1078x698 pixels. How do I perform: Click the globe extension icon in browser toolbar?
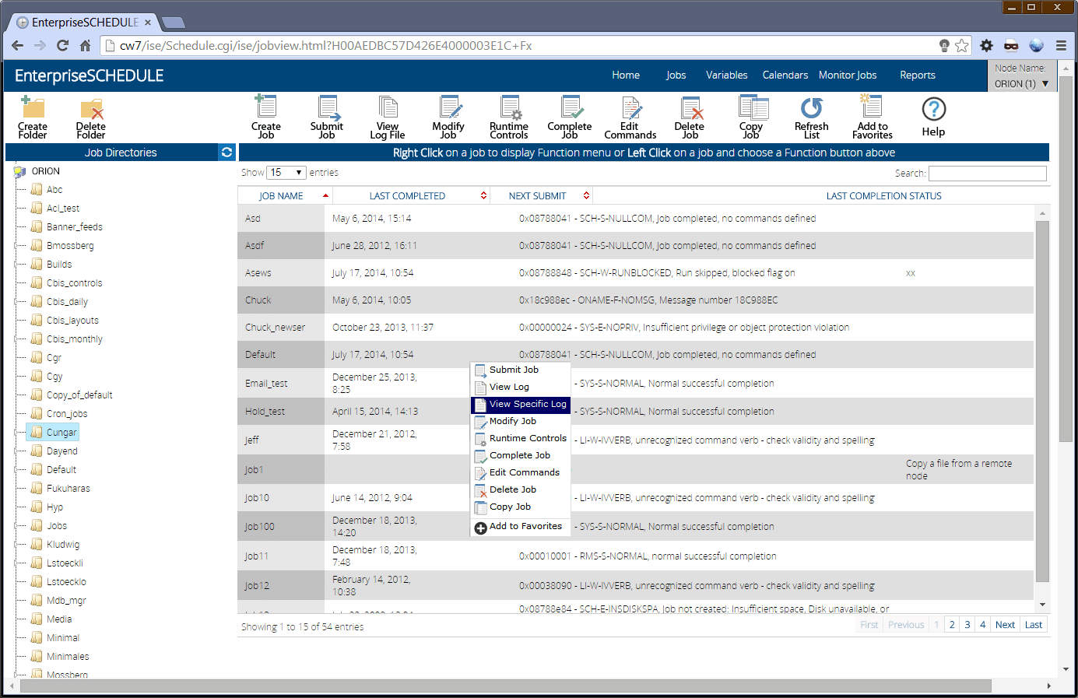click(1036, 46)
